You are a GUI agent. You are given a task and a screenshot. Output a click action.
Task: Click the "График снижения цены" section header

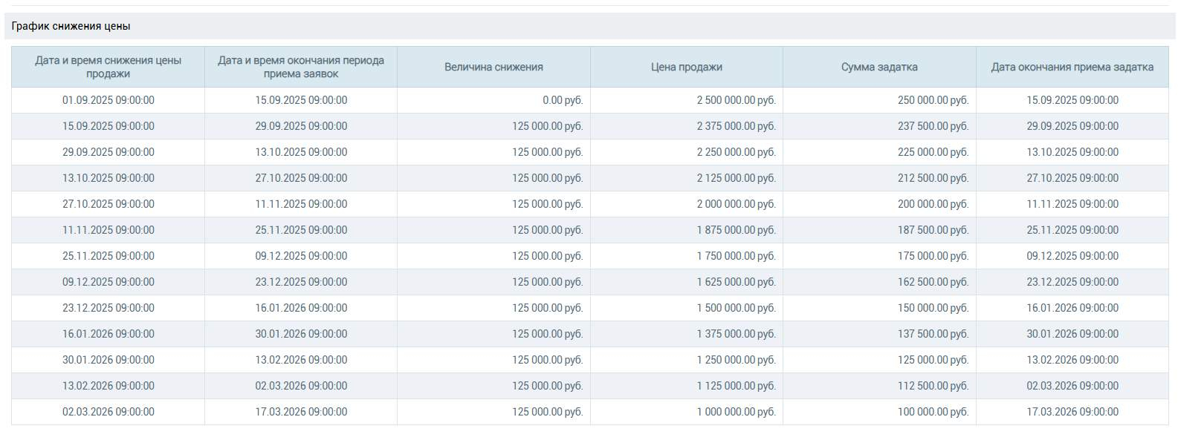[71, 26]
